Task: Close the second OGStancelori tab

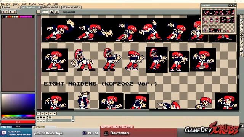Action: 80,7
